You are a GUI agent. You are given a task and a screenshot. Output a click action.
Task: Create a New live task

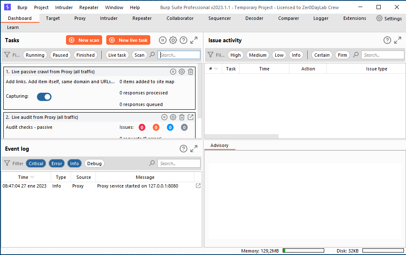[128, 40]
